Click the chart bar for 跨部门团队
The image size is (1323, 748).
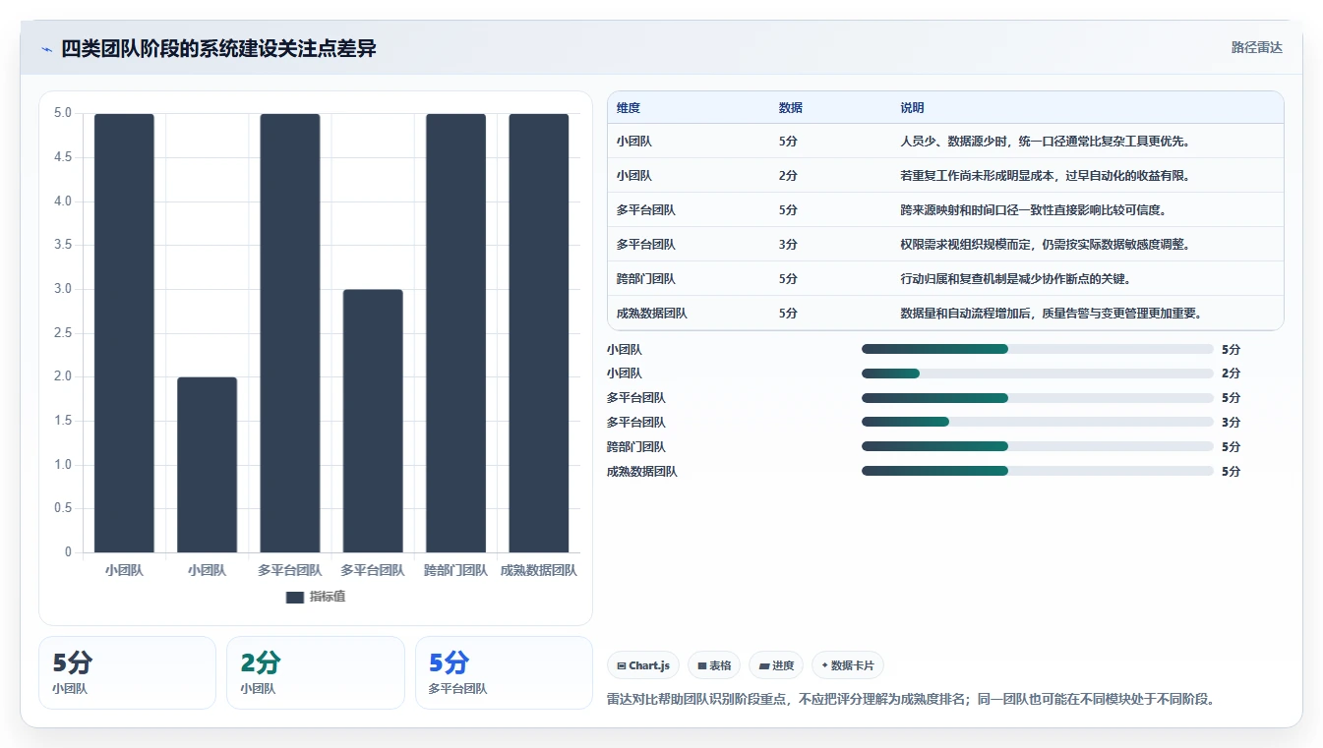(455, 333)
